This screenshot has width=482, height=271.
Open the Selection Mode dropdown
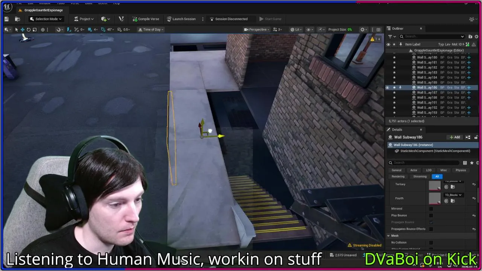[x=46, y=19]
